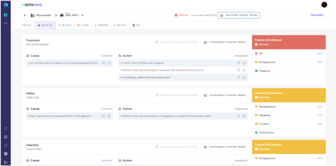Open Component Fusion Trend for Gearbox
336x166 pixels.
pos(225,147)
